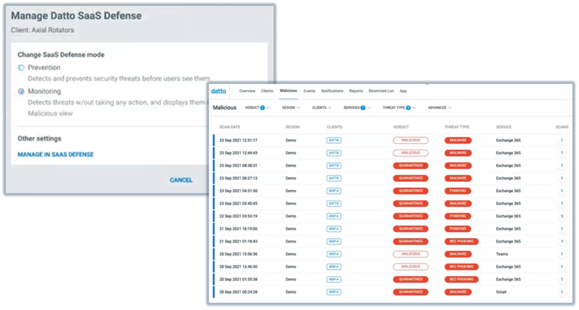This screenshot has height=310, width=579.
Task: Open the Overview tab
Action: point(247,91)
